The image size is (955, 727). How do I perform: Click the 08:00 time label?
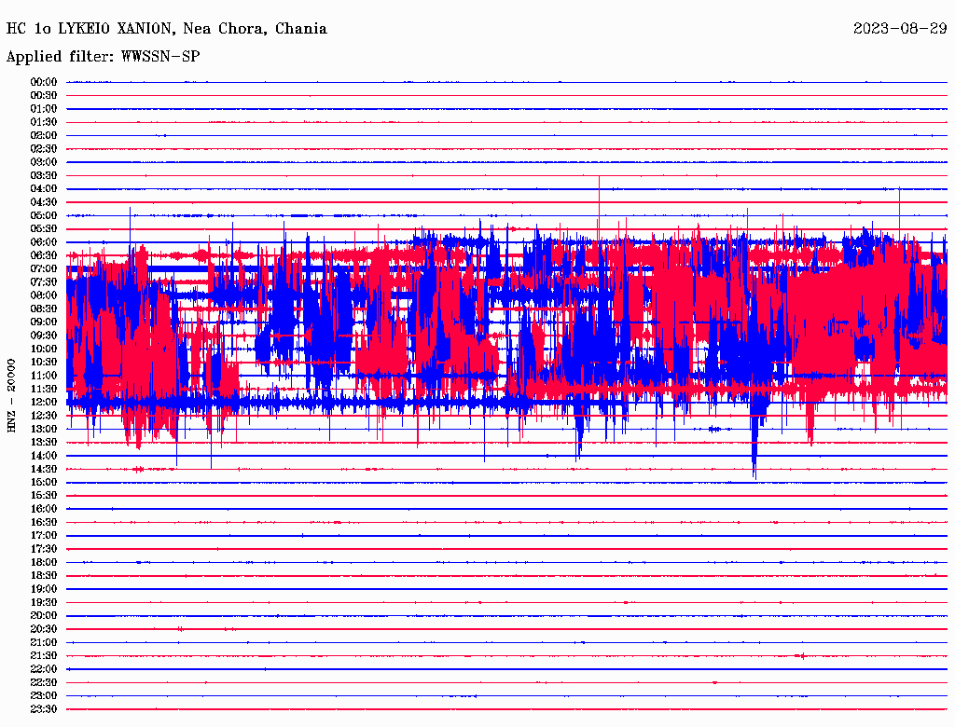click(x=44, y=295)
